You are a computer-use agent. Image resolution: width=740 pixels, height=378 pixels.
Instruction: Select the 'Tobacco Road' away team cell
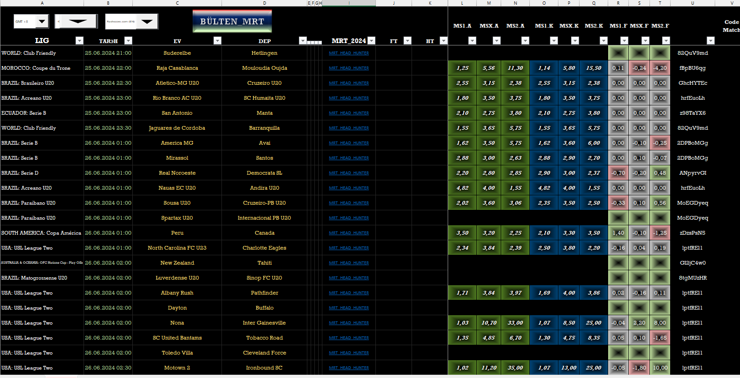tap(265, 338)
